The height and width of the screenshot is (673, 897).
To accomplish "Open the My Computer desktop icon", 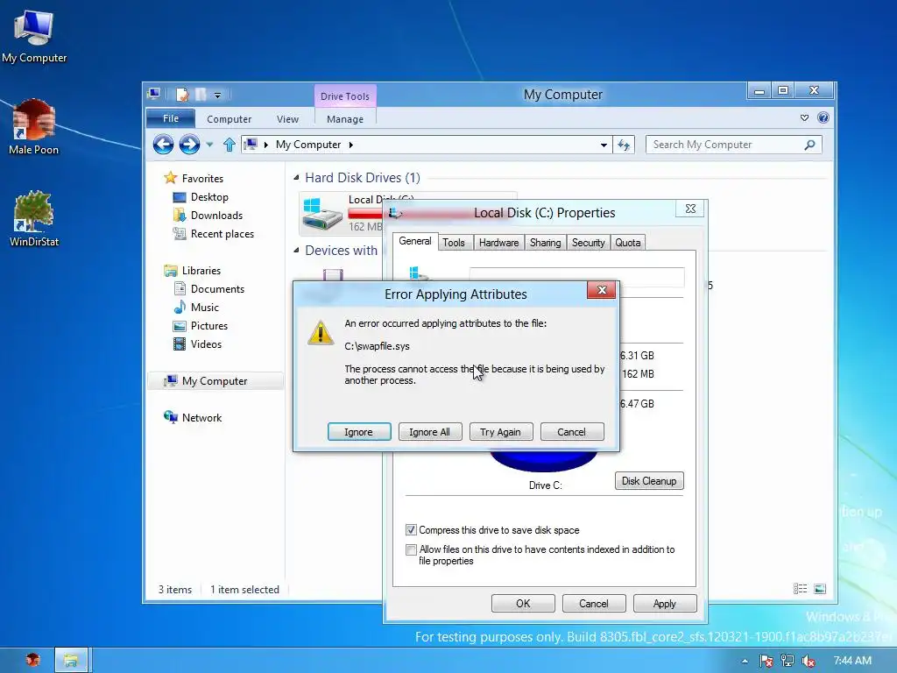I will click(x=34, y=37).
